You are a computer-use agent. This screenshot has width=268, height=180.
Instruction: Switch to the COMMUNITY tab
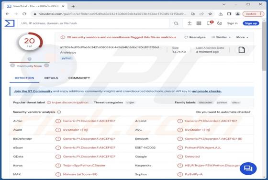pyautogui.click(x=79, y=78)
